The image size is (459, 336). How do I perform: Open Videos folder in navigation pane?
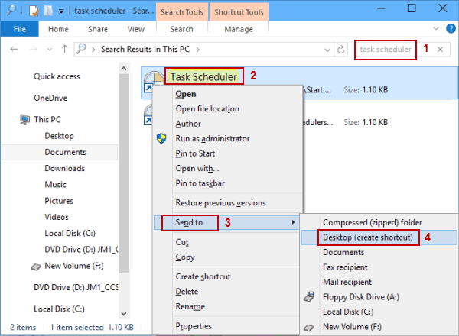click(x=57, y=217)
